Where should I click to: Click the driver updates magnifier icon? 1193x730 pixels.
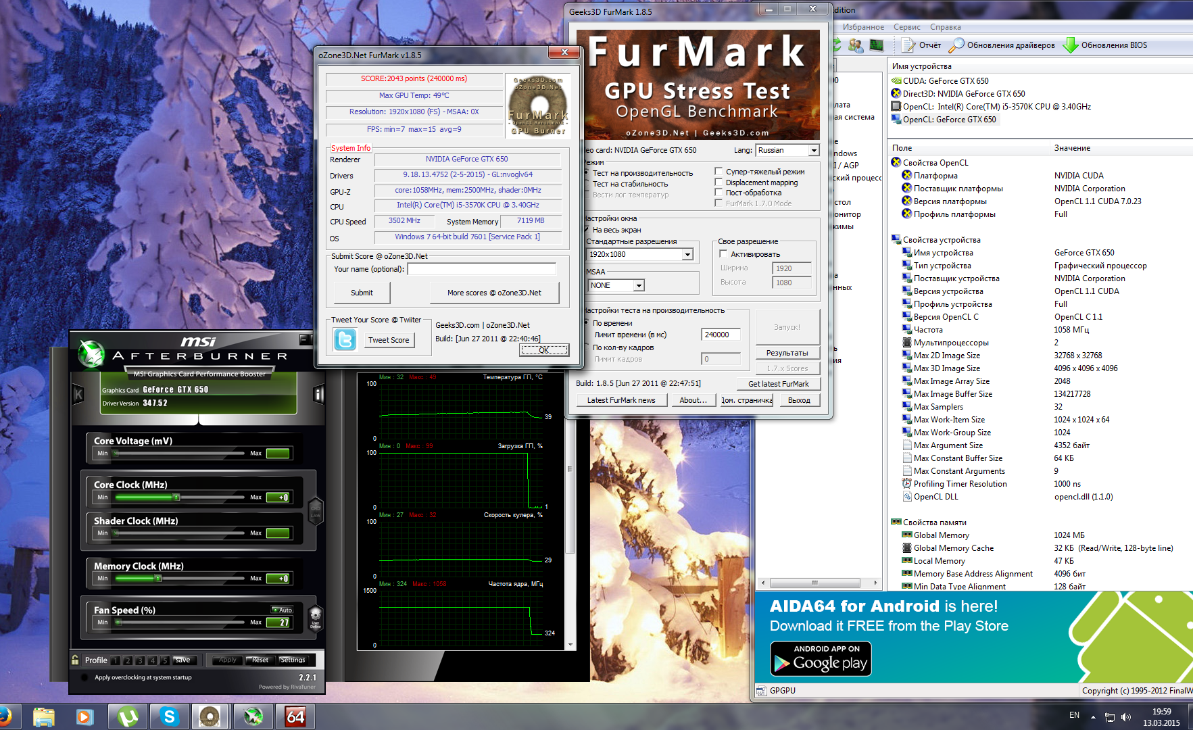956,45
